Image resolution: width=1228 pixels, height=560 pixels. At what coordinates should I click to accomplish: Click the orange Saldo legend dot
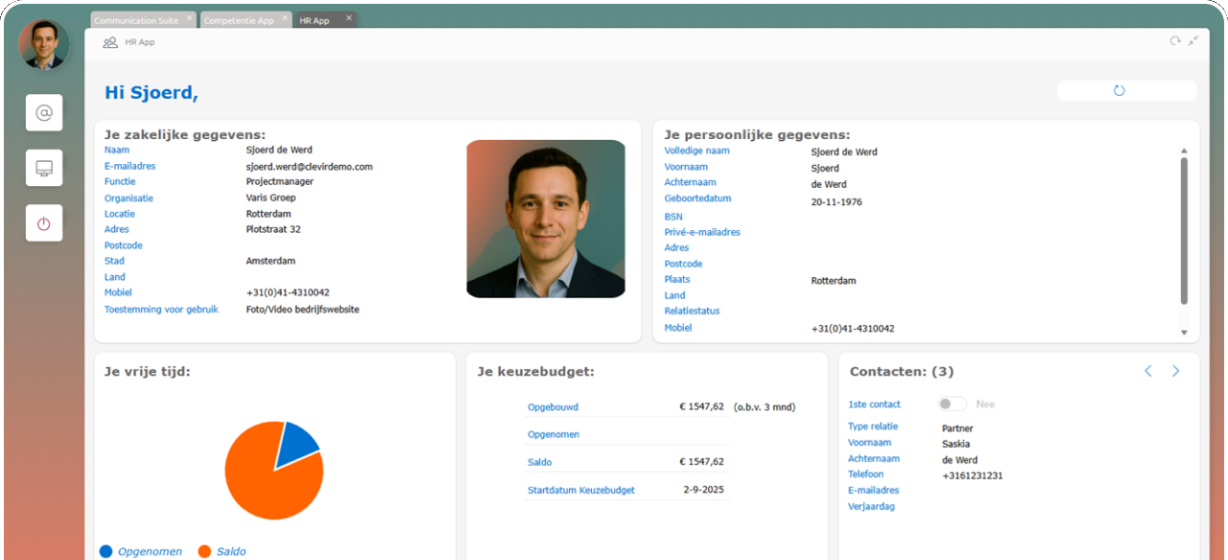point(203,551)
